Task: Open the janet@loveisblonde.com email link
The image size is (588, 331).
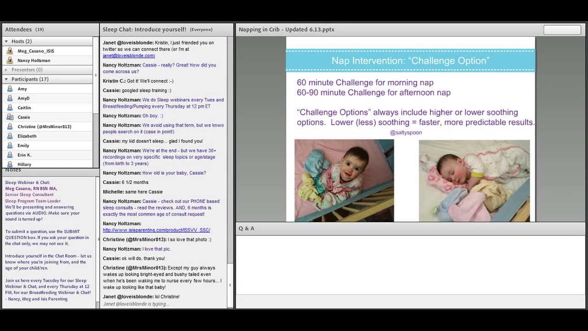Action: (129, 56)
